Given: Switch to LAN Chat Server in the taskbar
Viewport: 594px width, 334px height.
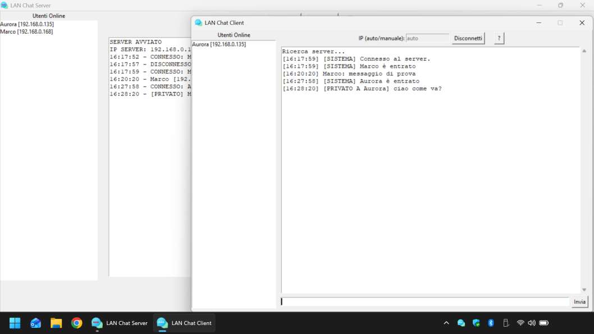Looking at the screenshot, I should pos(120,323).
